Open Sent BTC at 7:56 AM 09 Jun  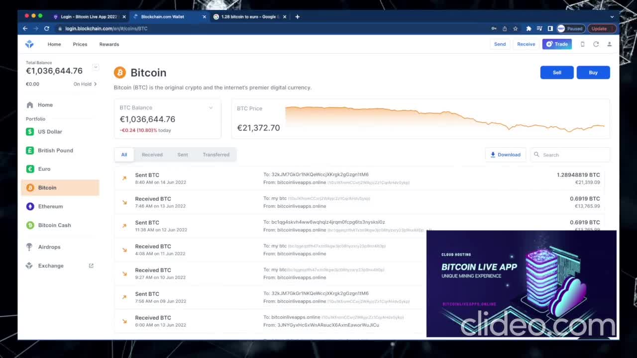tap(270, 297)
